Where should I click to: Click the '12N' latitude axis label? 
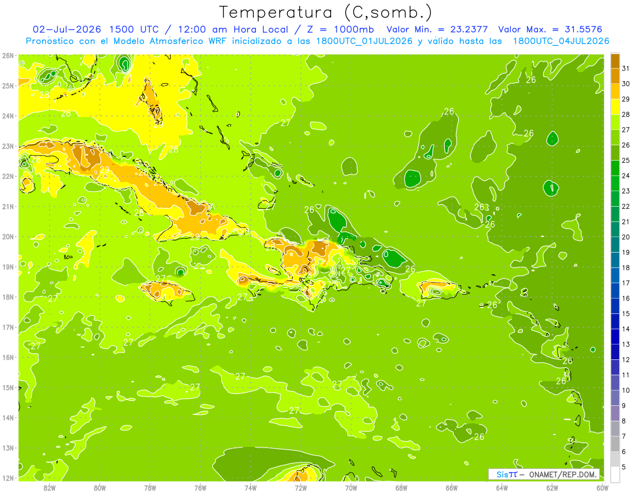click(8, 478)
